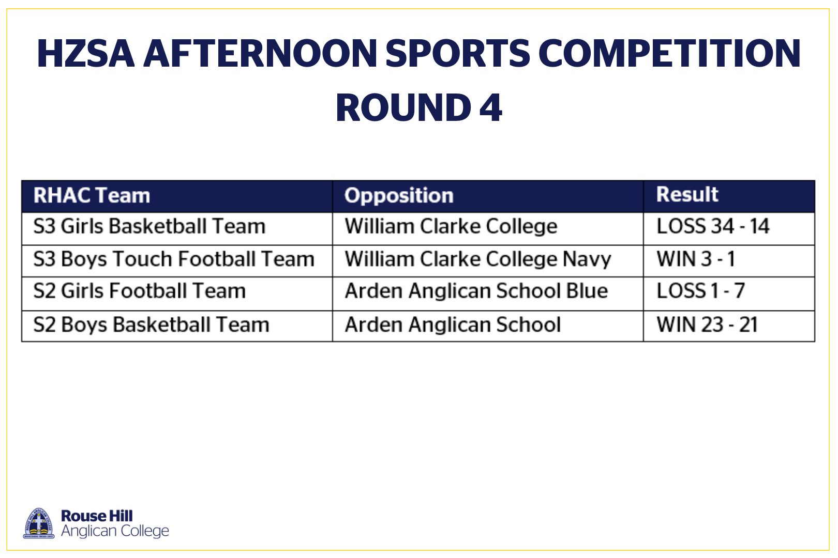
Task: Click the HZSA Afternoon Sports Competition title
Action: pos(419,53)
